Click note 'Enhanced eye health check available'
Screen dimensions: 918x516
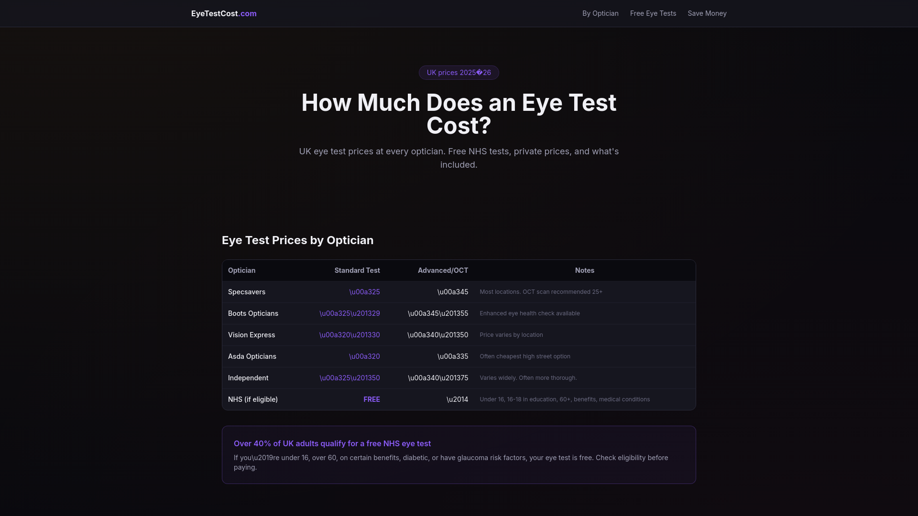tap(530, 313)
